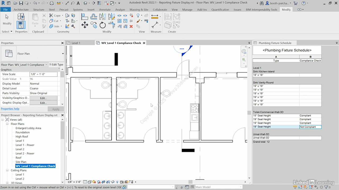Image resolution: width=339 pixels, height=190 pixels.
Task: Click the Properties palette vertical scrollbar
Action: (63, 87)
